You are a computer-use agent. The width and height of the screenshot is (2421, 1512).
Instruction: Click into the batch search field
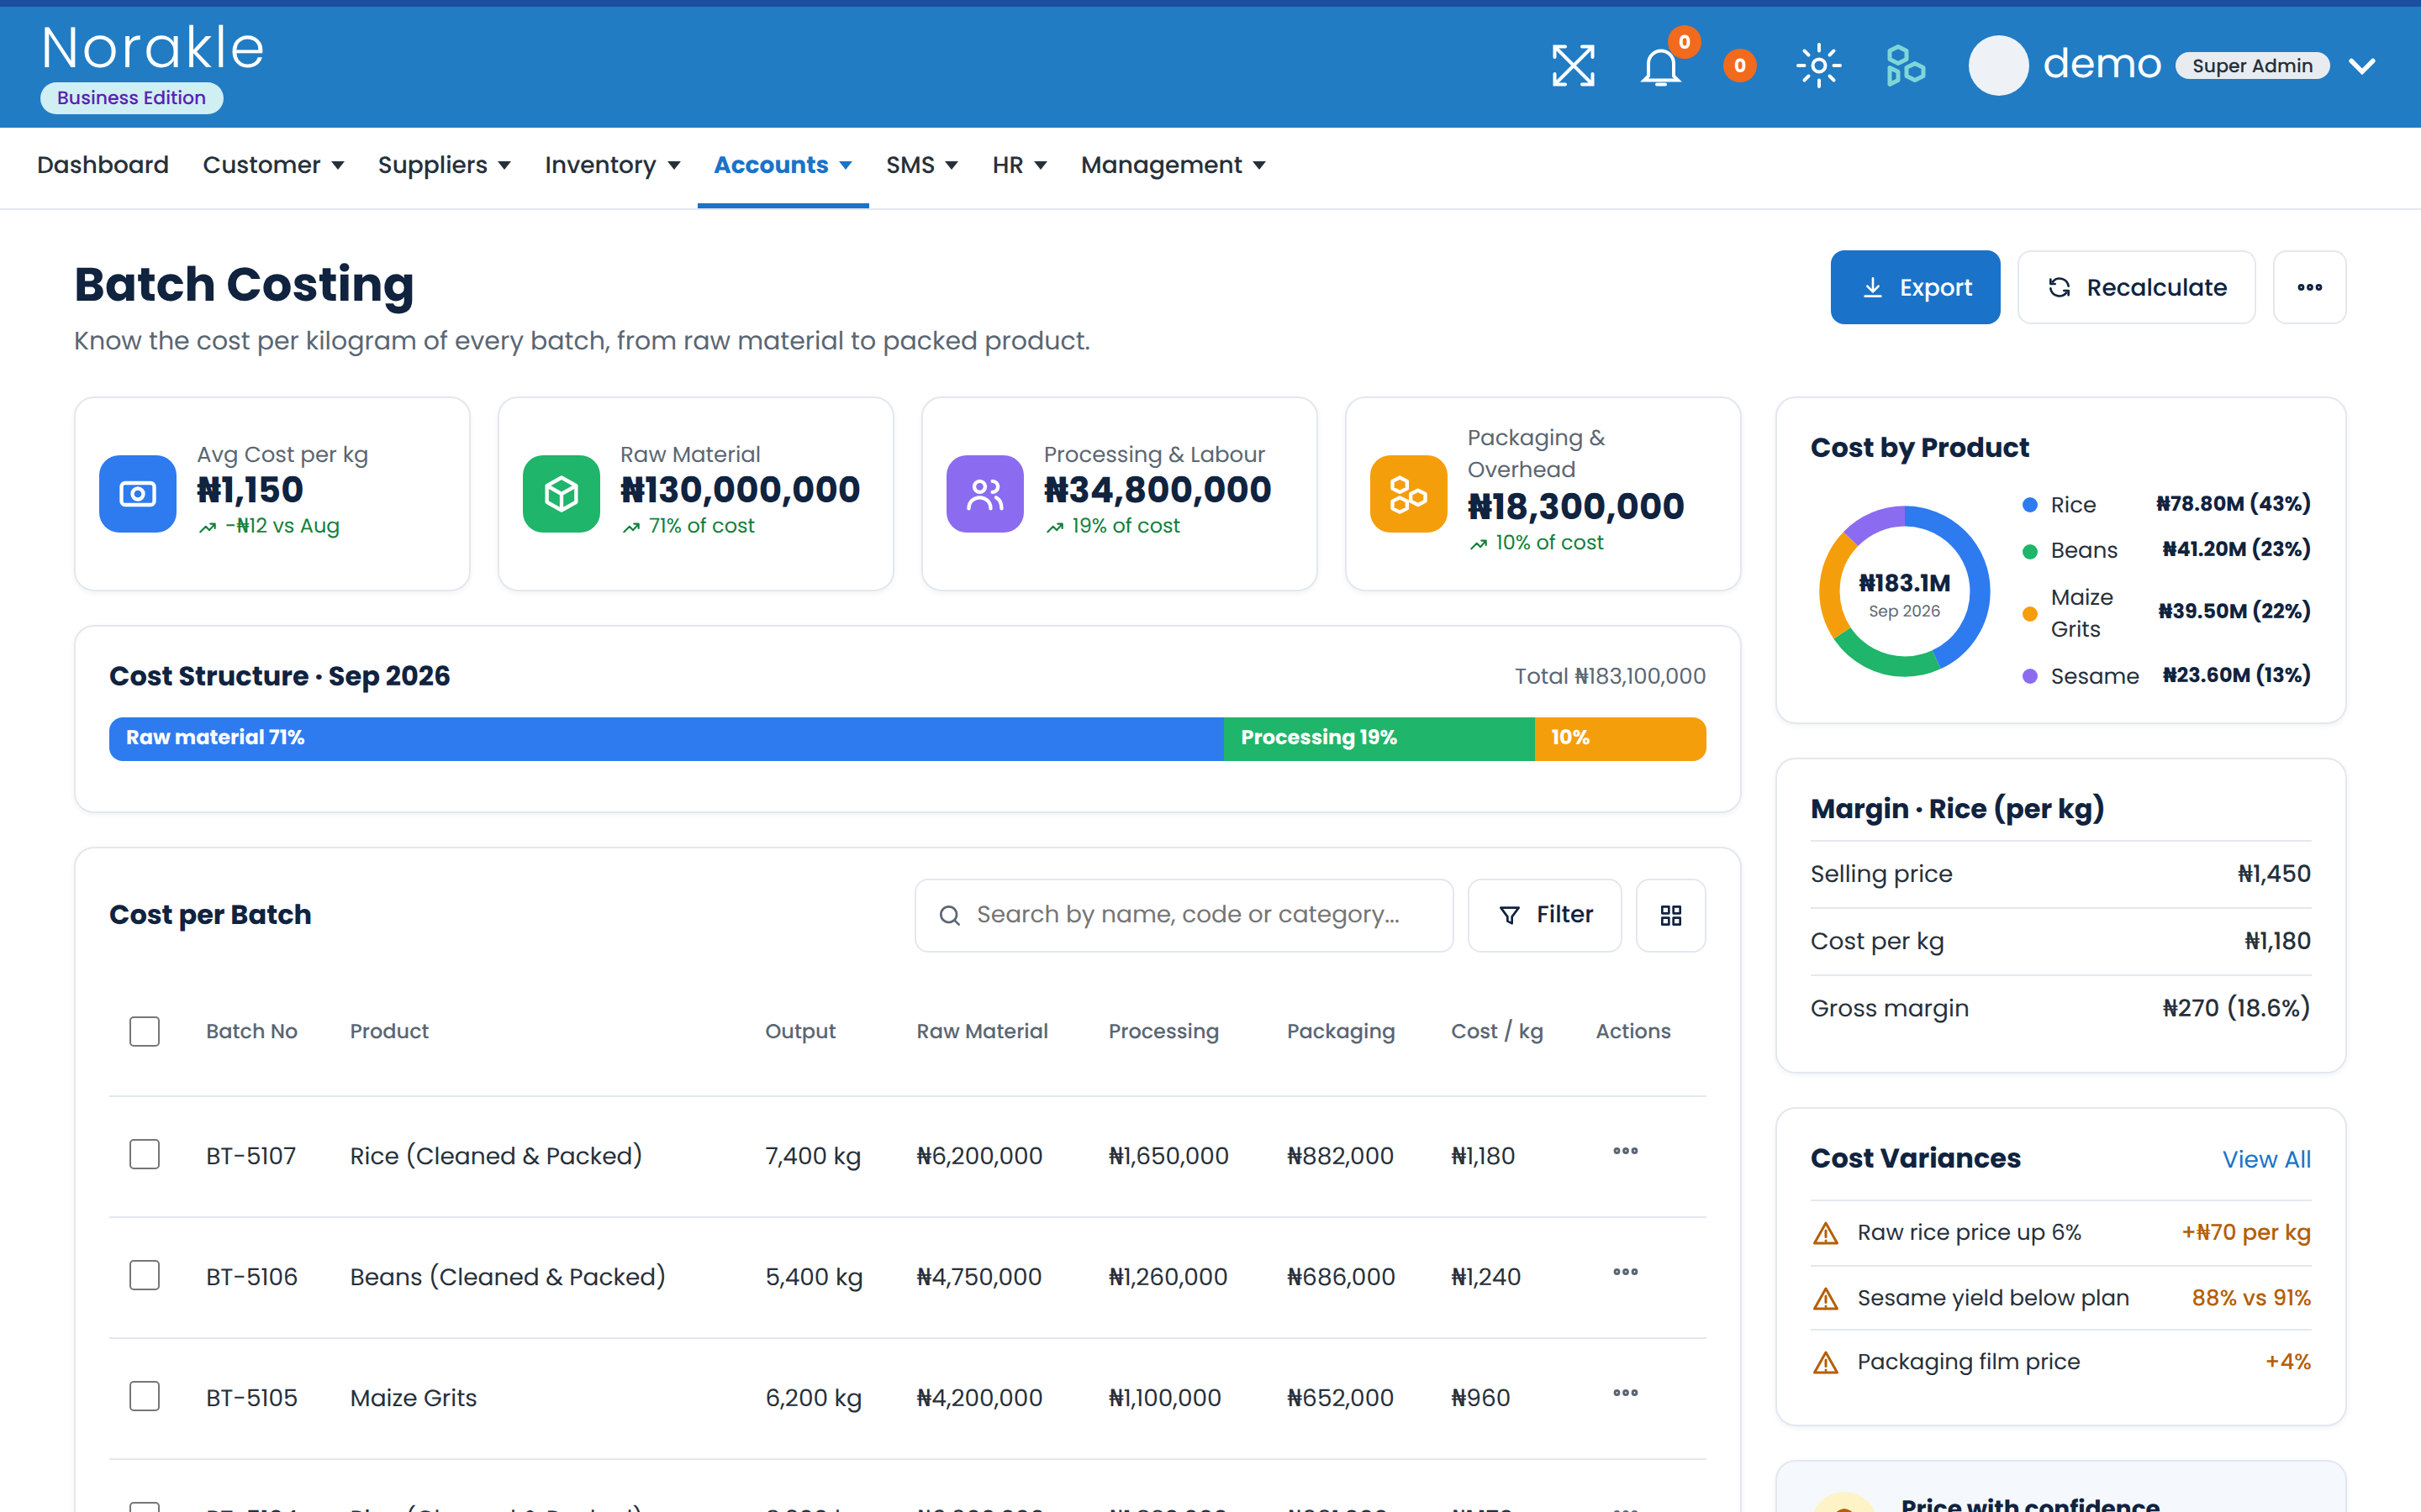click(x=1184, y=915)
